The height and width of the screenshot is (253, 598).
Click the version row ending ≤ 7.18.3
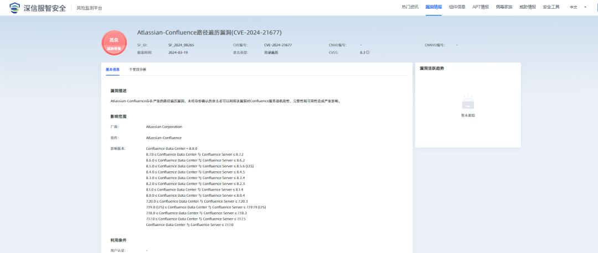pos(197,213)
